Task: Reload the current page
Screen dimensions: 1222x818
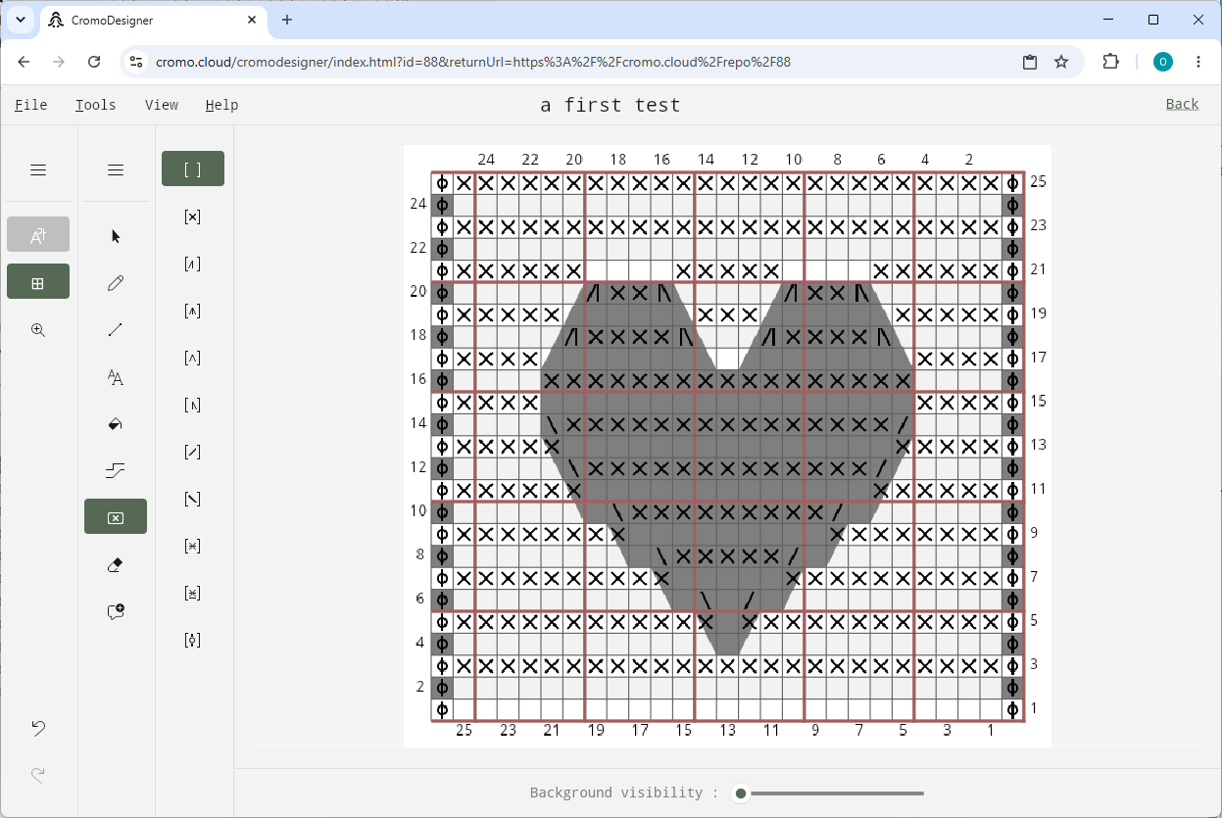Action: click(x=94, y=62)
